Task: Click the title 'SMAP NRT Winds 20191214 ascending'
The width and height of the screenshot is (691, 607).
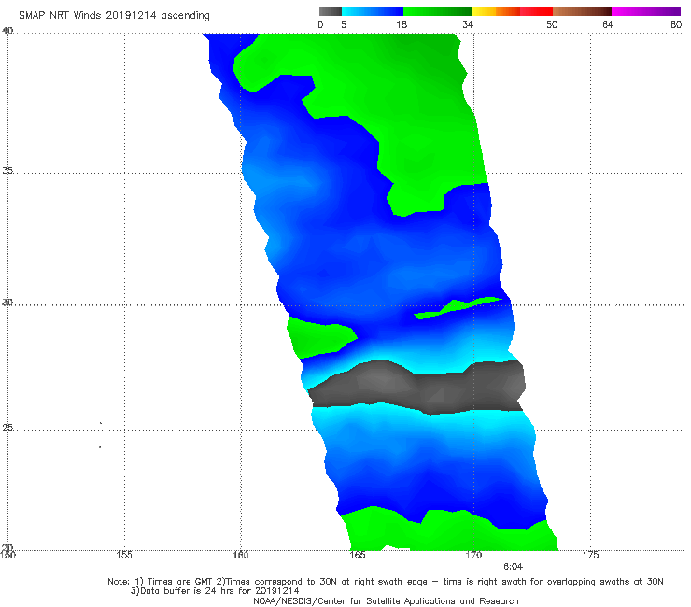Action: [x=114, y=15]
